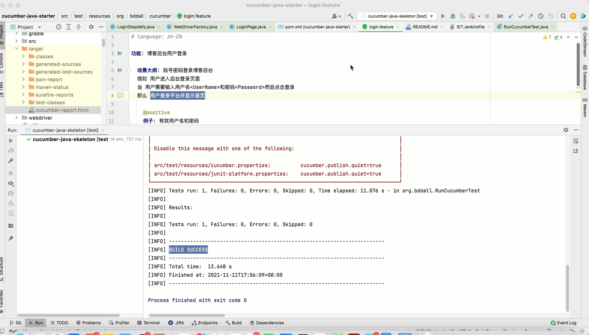
Task: Click the Run console vertical scrollbar
Action: click(x=568, y=288)
